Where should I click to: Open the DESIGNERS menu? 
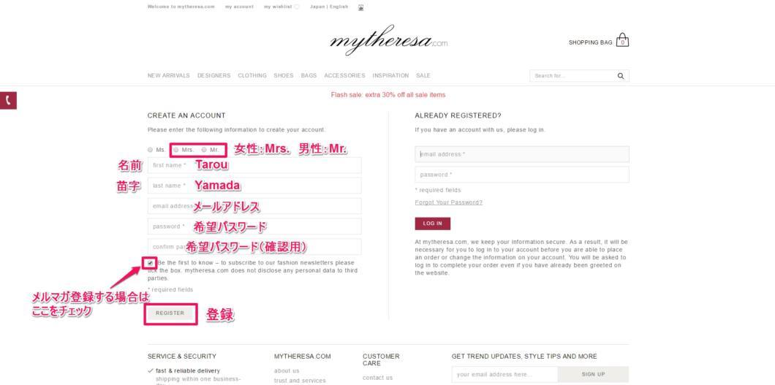tap(214, 75)
